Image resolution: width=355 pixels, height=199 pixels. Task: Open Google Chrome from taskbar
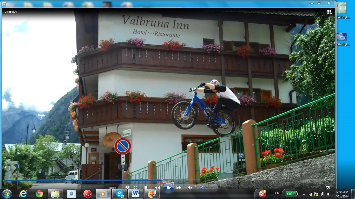click(x=39, y=194)
